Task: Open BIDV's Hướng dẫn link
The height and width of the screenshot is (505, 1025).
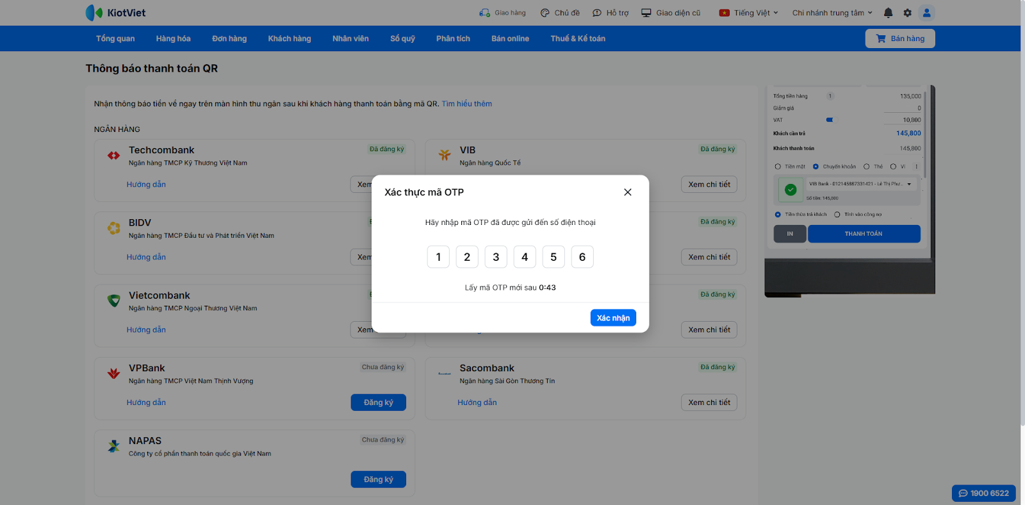Action: (146, 257)
